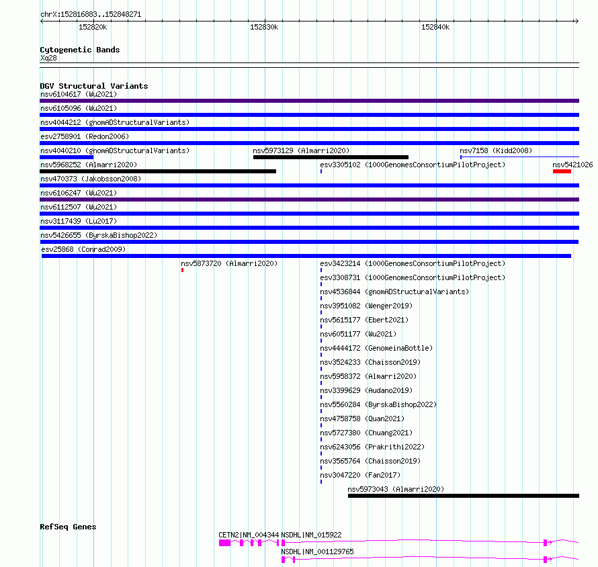Image resolution: width=598 pixels, height=567 pixels.
Task: Click nsv5560284 (ByrskaBishop2022) label
Action: coord(378,404)
